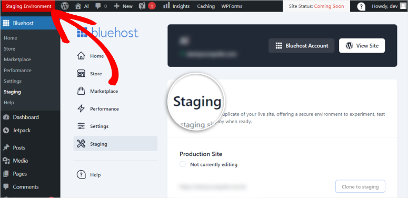Open Store in dark Bluehost submenu
Viewport: 408px width, 198px height.
9,49
